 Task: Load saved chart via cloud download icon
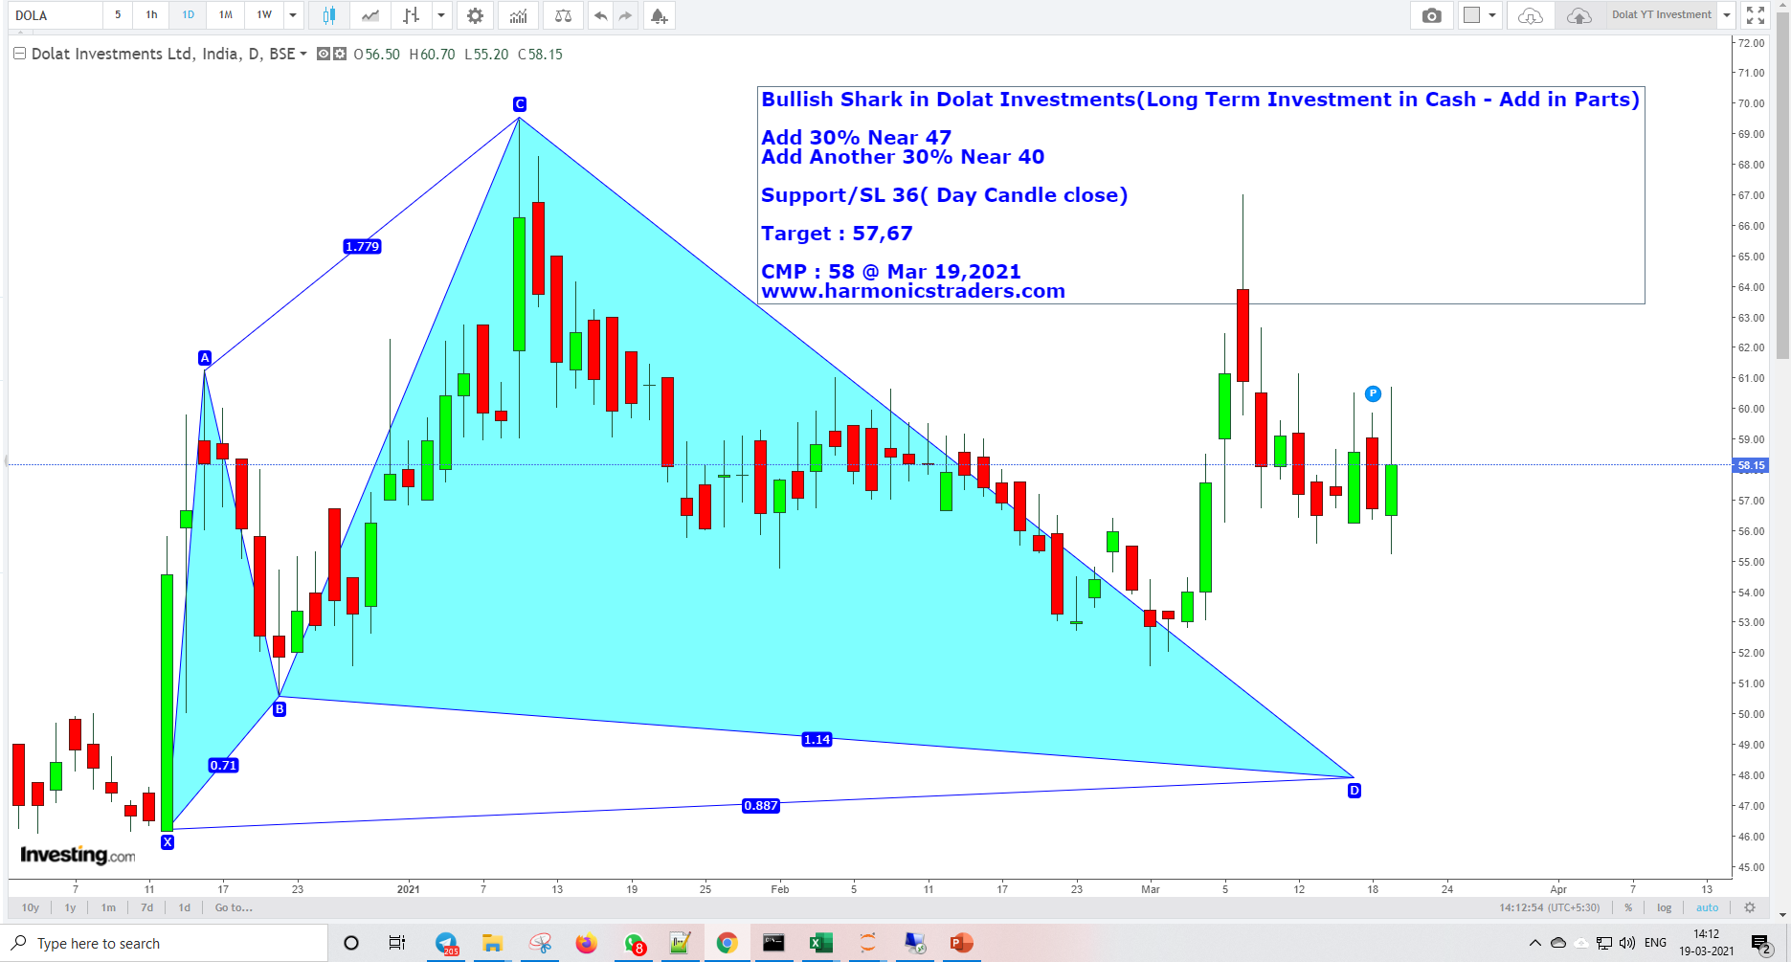[1529, 15]
